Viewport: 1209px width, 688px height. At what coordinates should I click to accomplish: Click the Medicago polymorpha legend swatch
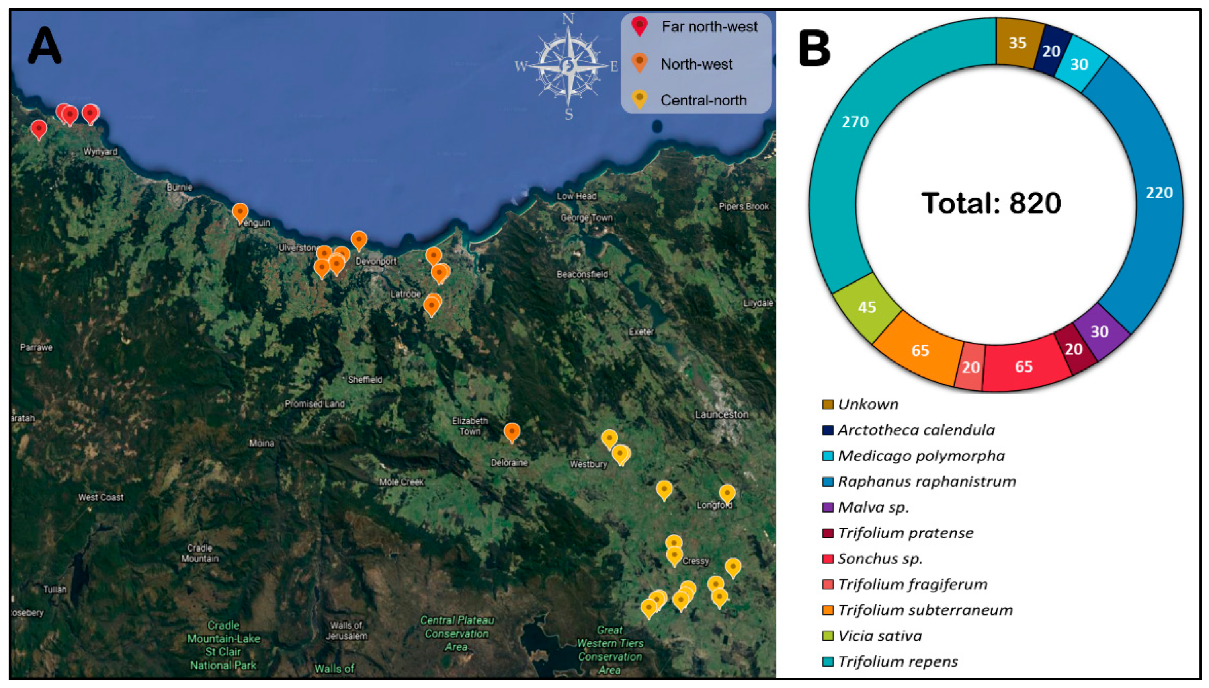tap(828, 456)
